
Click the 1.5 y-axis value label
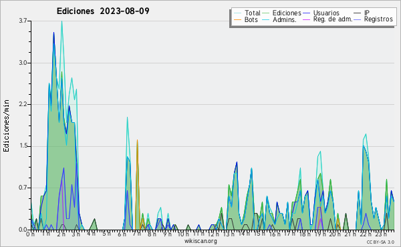pos(23,146)
